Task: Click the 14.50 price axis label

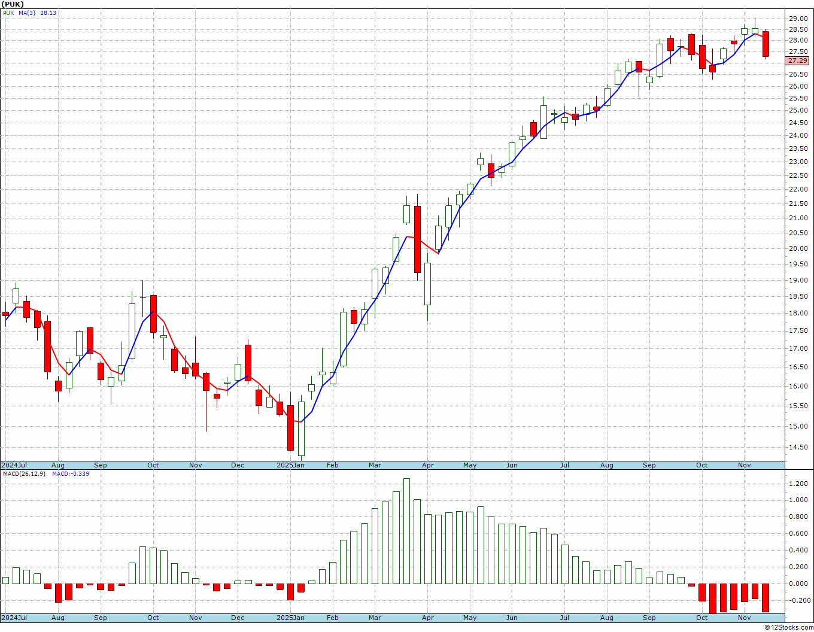Action: pos(798,448)
